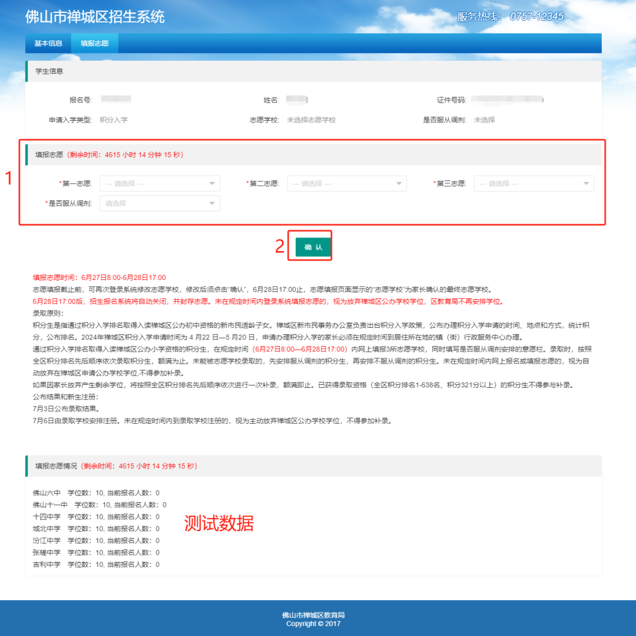
Task: Click the 汾江中学 enrollment row
Action: [x=96, y=541]
